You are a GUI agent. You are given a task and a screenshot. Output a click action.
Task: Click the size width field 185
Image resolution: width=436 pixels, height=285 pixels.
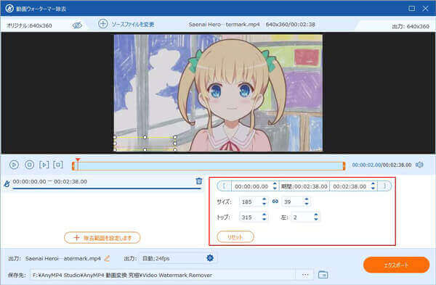click(250, 202)
